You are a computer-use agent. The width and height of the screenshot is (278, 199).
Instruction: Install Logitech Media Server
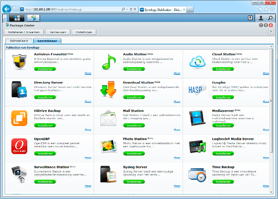point(223,154)
